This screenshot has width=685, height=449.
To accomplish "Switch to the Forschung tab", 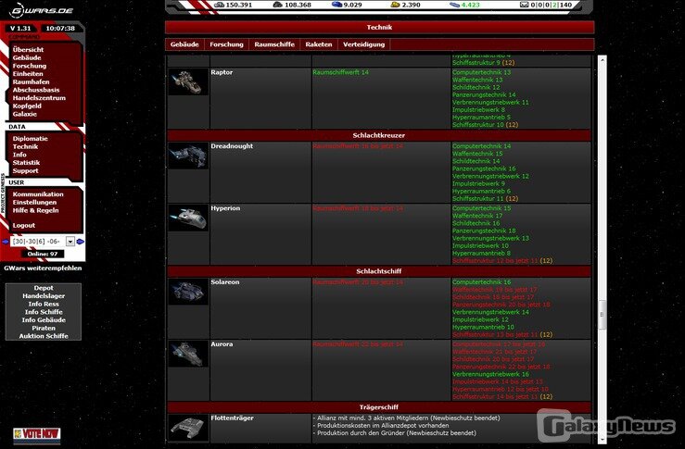I will click(x=226, y=44).
